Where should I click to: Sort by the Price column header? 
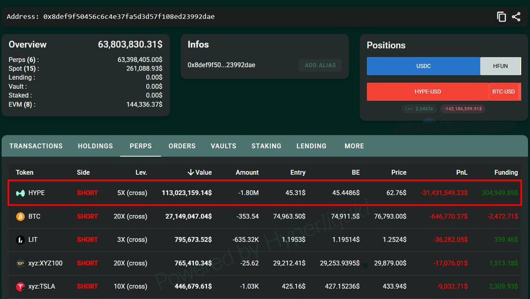[399, 172]
